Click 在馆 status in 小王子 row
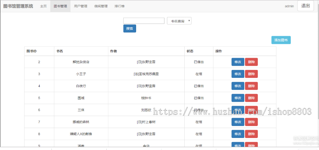319x150 pixels. [x=199, y=74]
